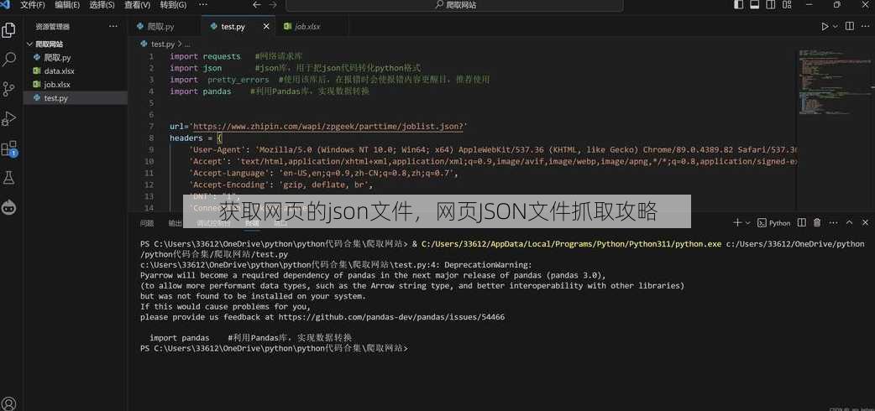The width and height of the screenshot is (875, 411).
Task: Open the 编辑(E) menu
Action: coord(67,4)
